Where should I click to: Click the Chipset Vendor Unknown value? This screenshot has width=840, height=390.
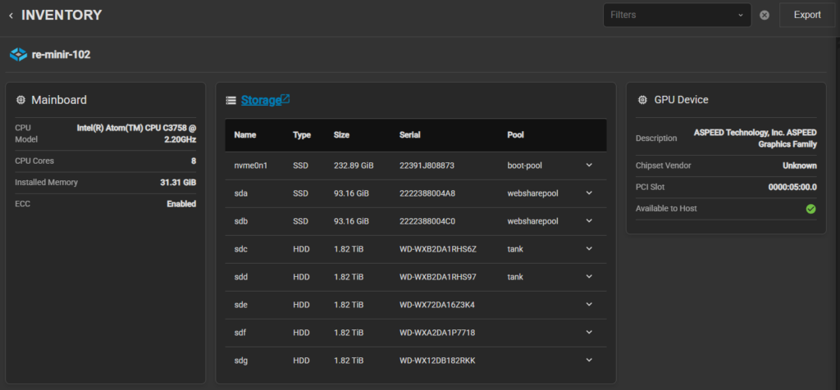800,166
